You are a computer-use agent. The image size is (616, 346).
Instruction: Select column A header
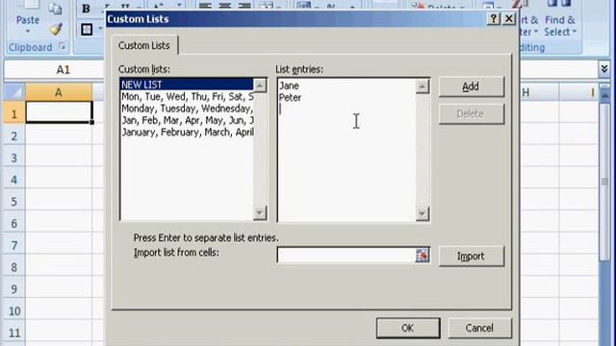click(x=59, y=92)
